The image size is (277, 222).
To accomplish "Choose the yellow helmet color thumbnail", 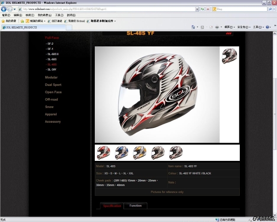I will click(140, 153).
